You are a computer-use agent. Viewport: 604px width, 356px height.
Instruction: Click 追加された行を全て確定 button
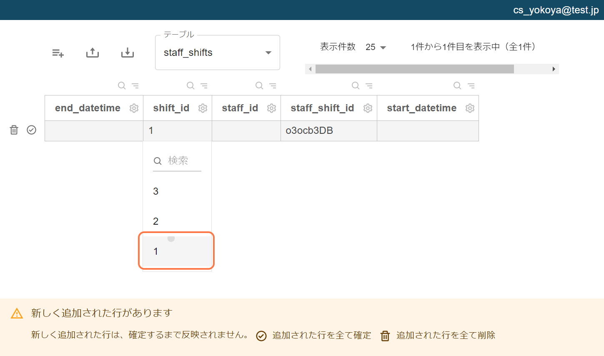[x=313, y=336]
